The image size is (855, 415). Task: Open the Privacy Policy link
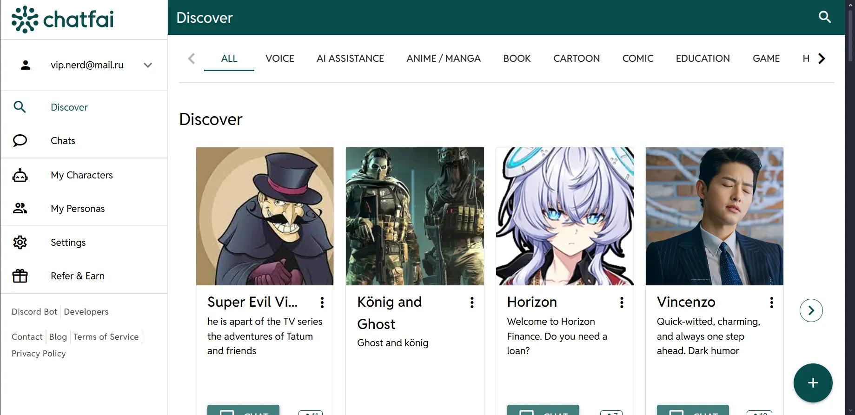39,354
